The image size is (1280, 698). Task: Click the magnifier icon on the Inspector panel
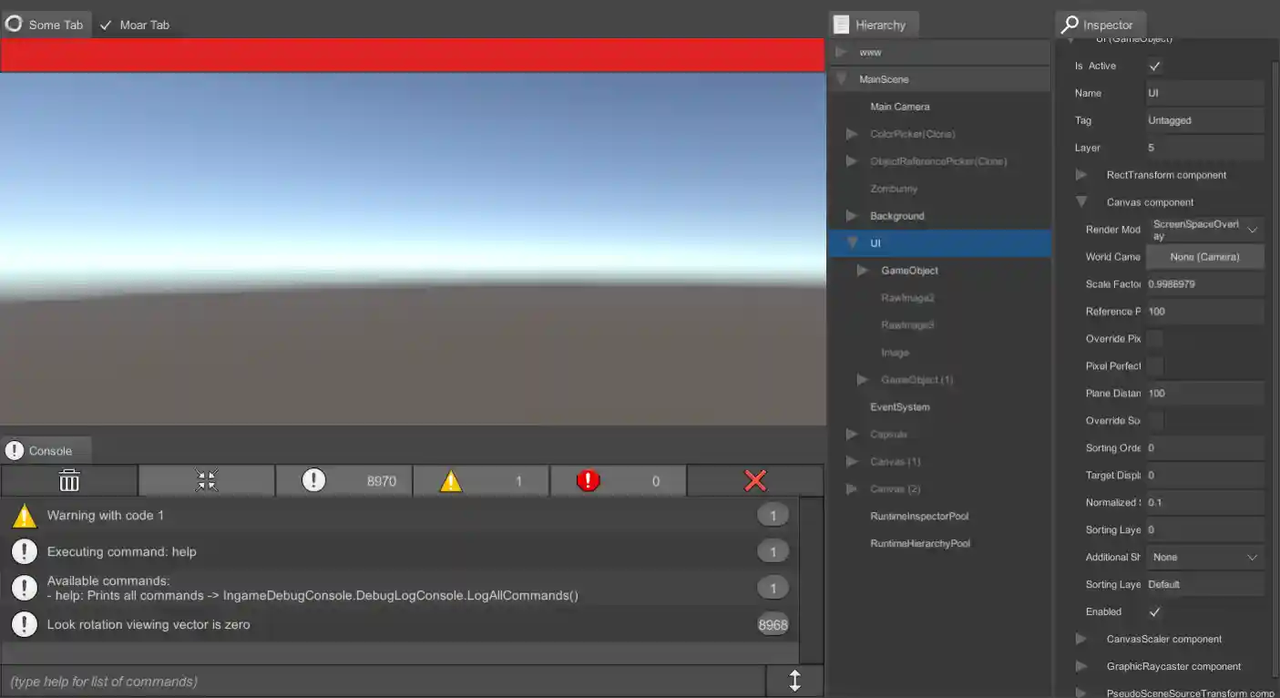1068,25
